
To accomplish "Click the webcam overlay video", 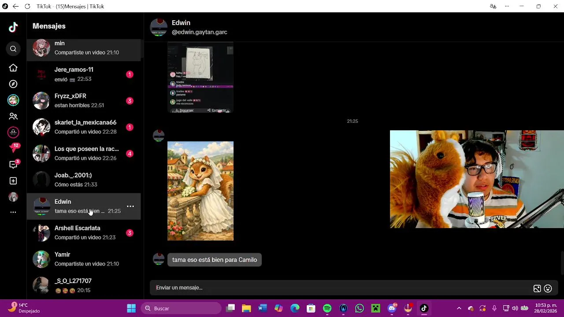I will (x=477, y=179).
